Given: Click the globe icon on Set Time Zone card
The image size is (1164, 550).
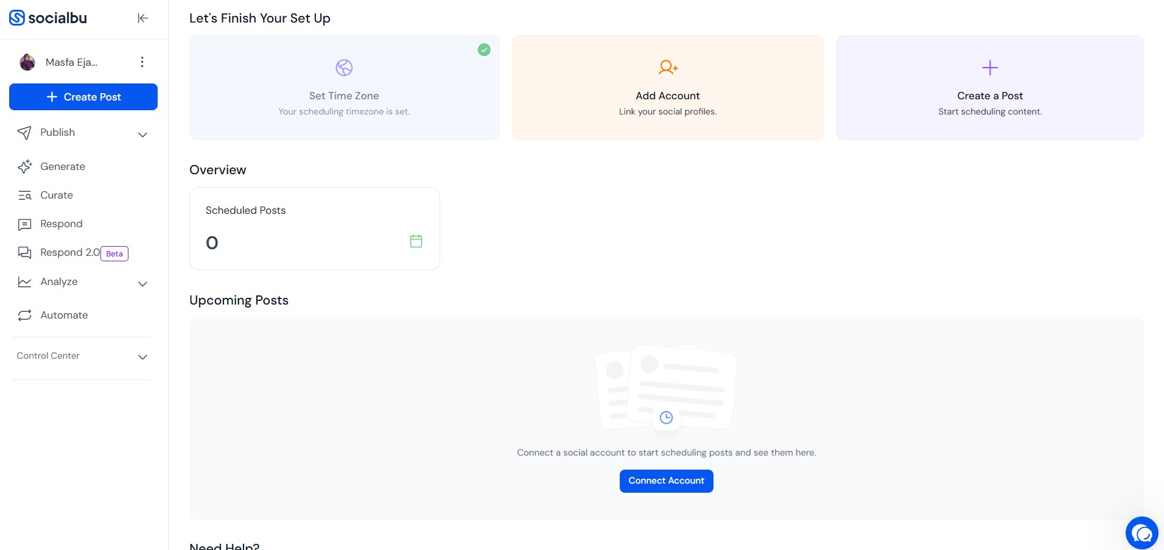Looking at the screenshot, I should 344,68.
